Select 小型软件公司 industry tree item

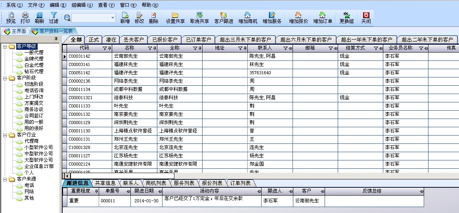coord(38,147)
